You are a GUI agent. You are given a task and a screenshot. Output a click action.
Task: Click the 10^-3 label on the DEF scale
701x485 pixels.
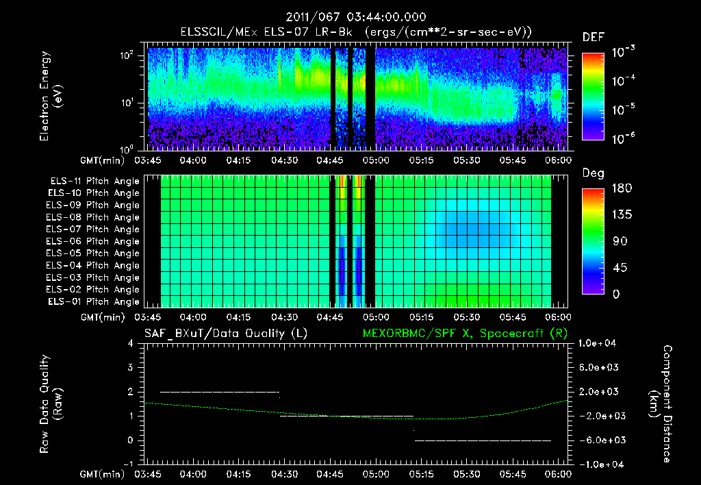click(x=623, y=52)
